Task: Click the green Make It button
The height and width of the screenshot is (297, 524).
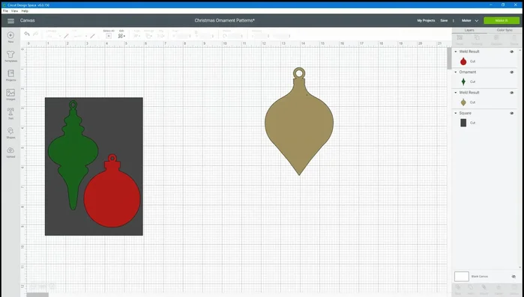Action: [x=502, y=21]
